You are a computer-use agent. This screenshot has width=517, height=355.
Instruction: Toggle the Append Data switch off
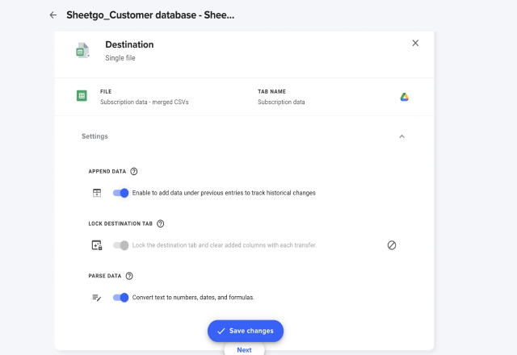tap(120, 193)
